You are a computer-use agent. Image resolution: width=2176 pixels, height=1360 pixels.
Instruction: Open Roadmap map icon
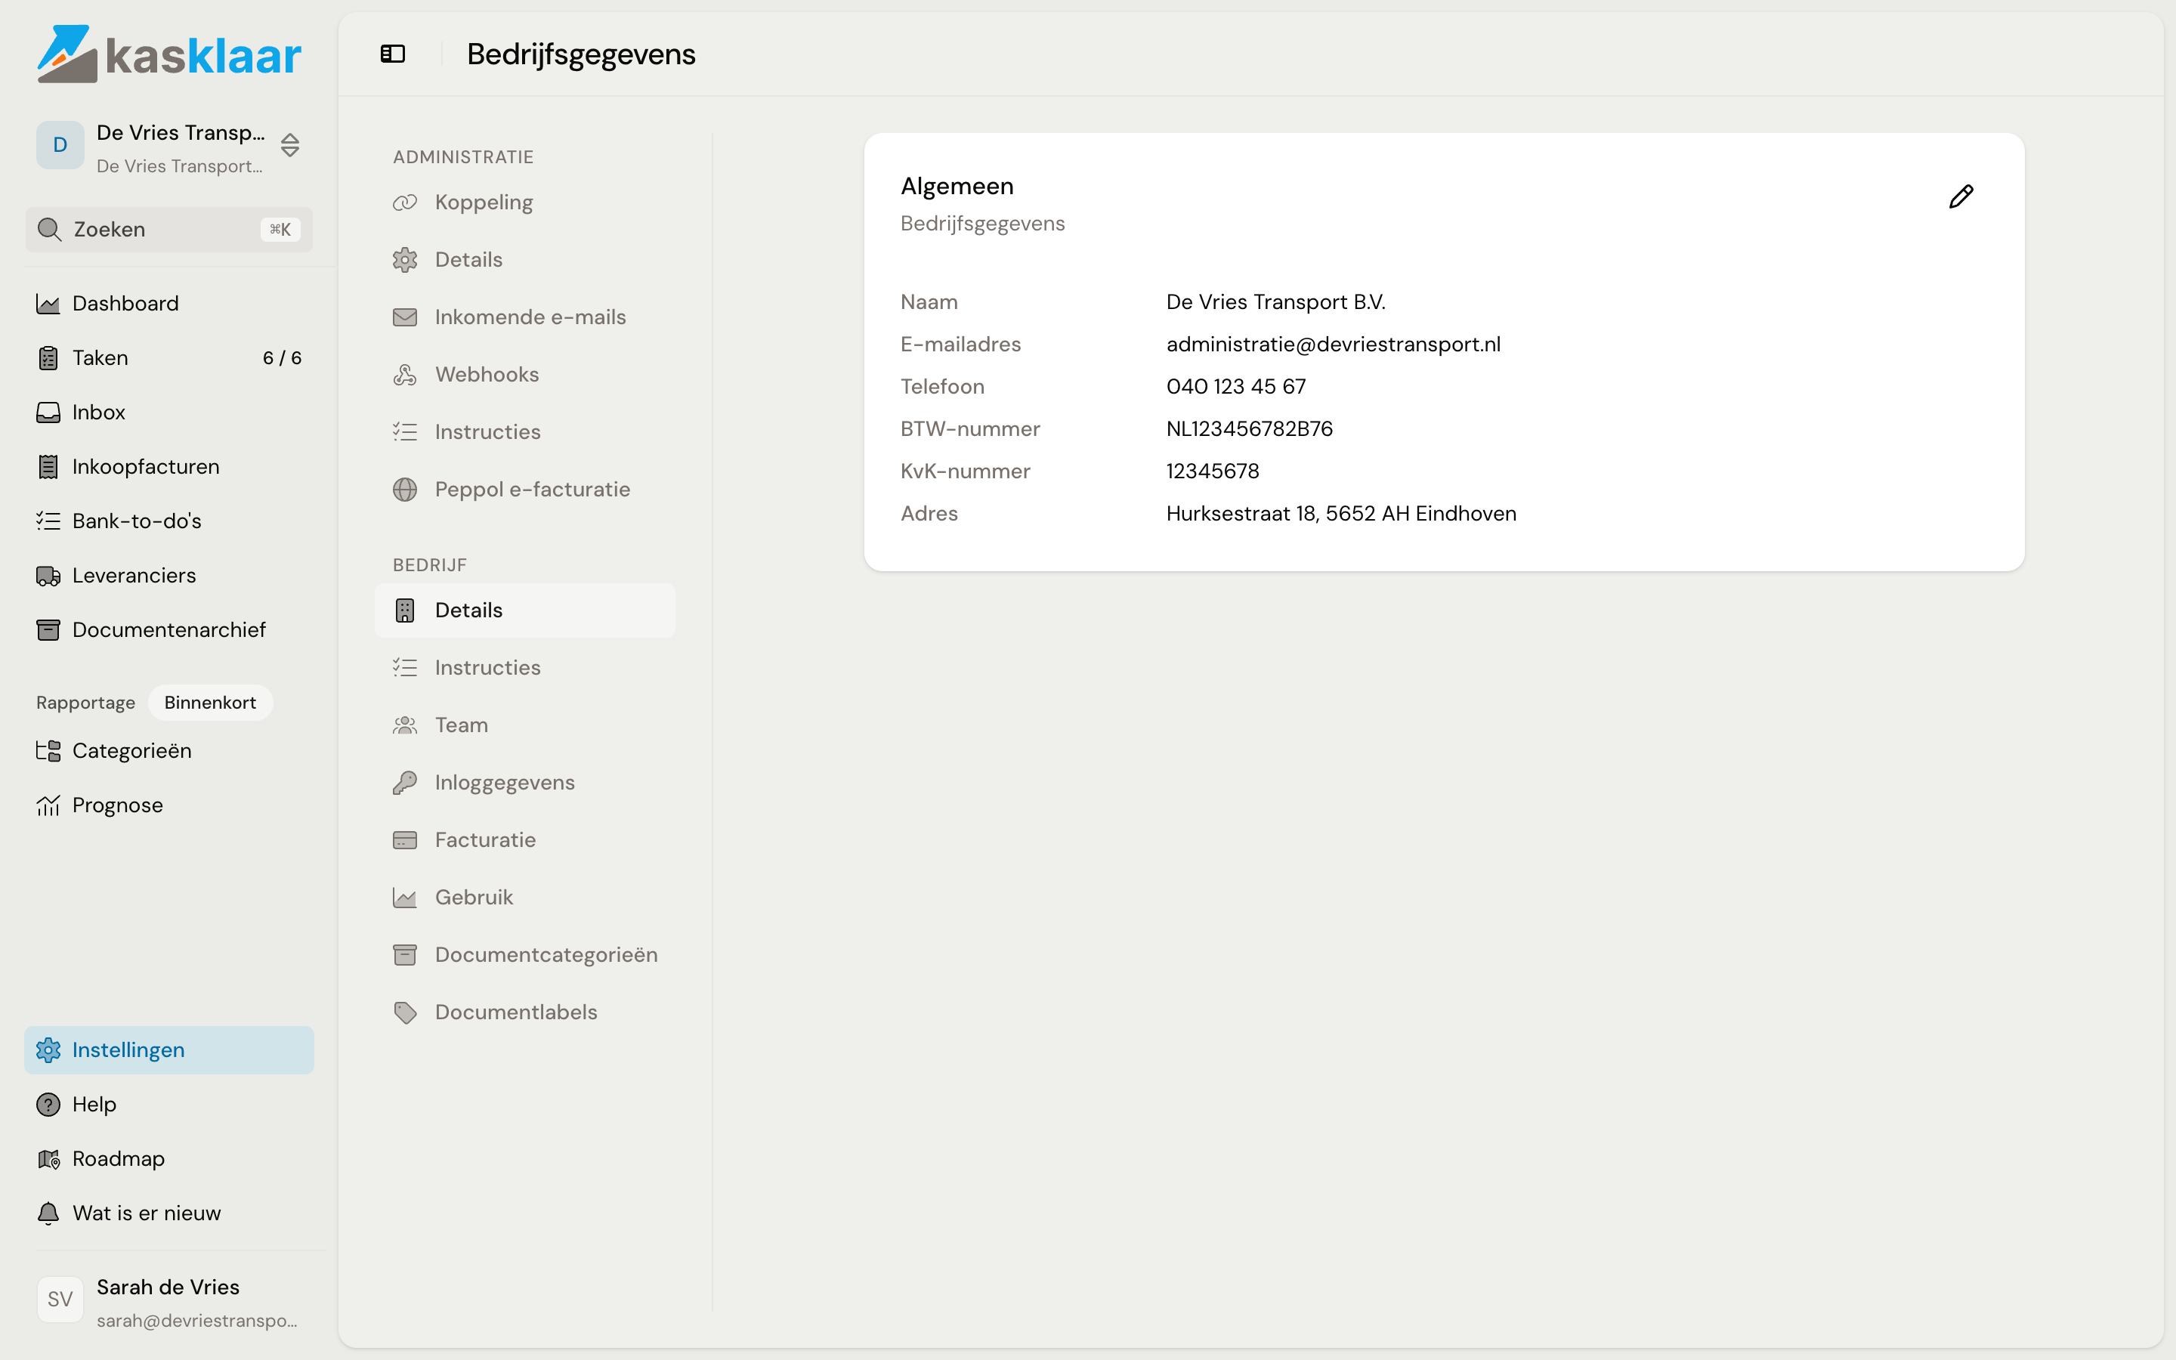click(48, 1158)
